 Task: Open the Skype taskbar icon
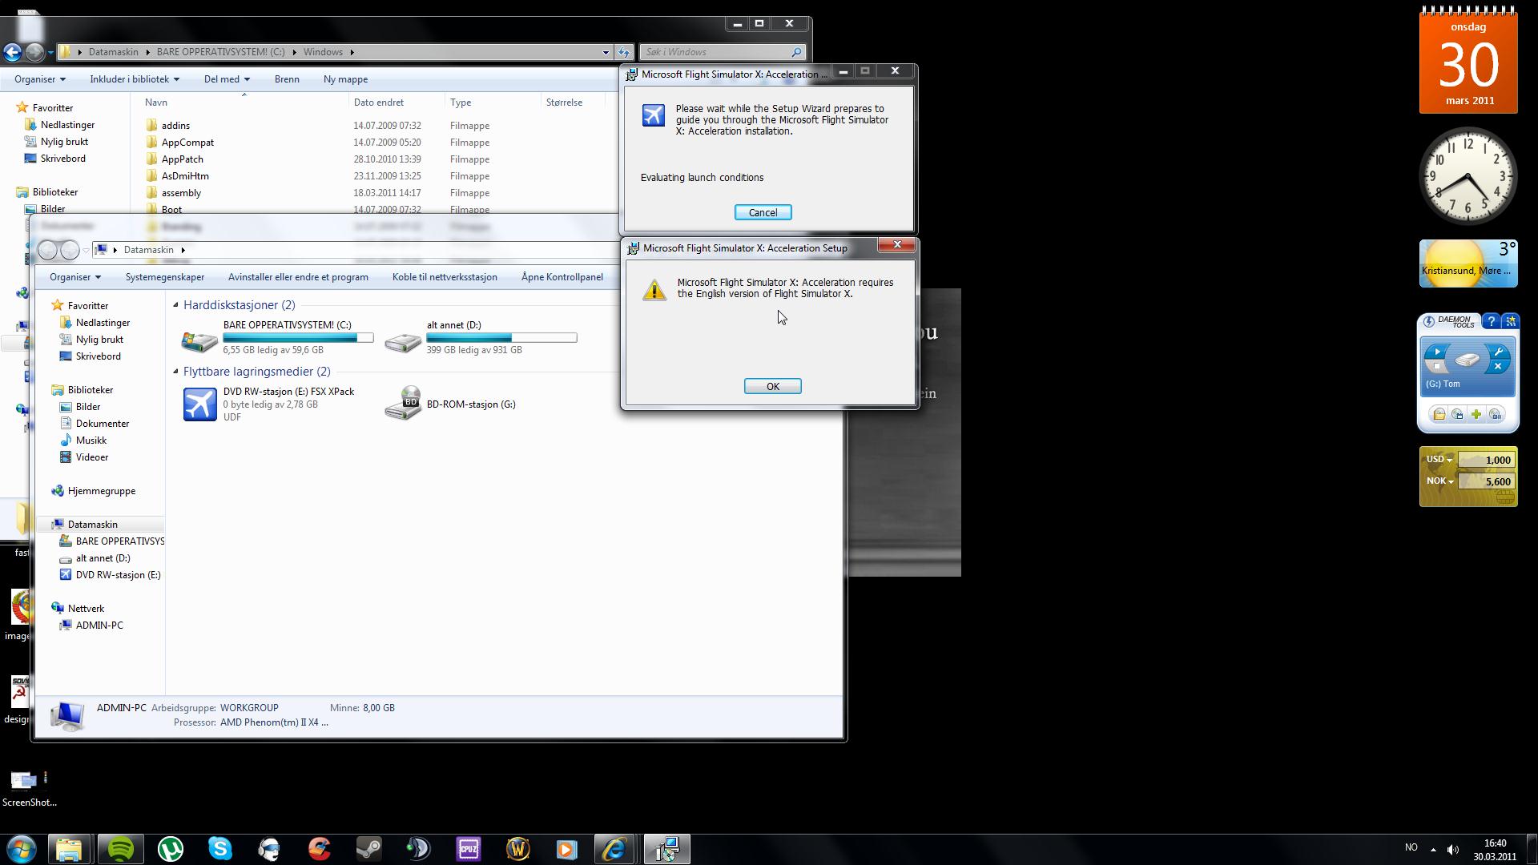click(x=220, y=849)
